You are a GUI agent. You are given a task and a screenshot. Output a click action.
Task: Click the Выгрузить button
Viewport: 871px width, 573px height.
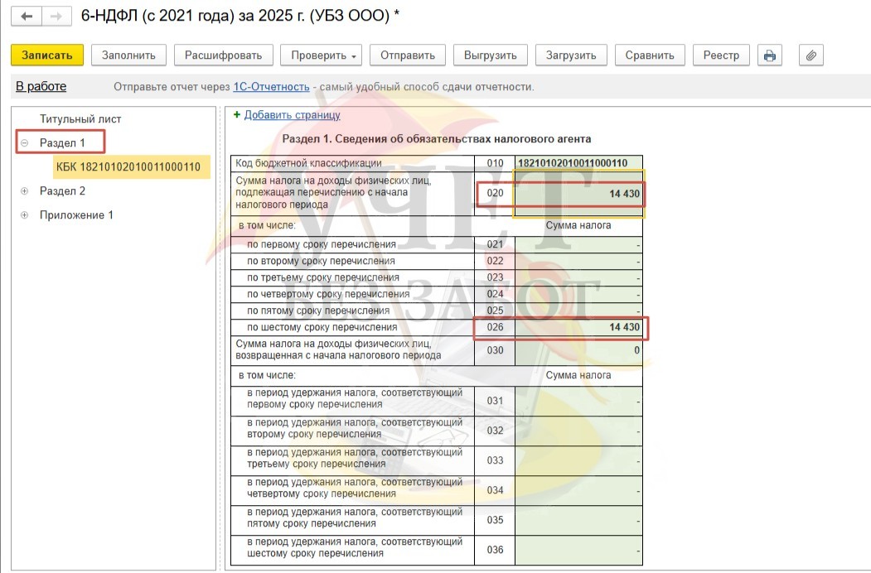(x=490, y=55)
